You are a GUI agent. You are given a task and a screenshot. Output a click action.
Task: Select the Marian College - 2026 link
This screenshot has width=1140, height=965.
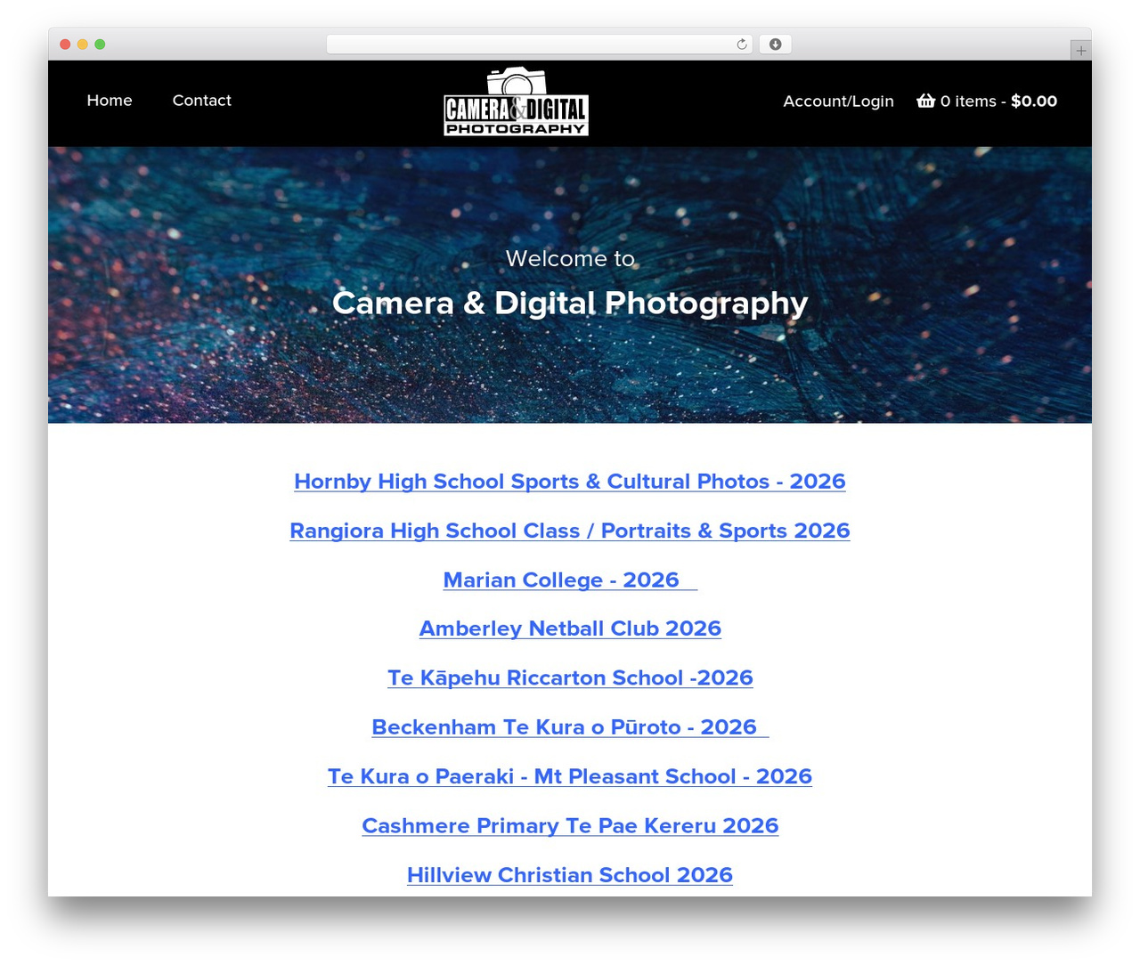pyautogui.click(x=570, y=580)
